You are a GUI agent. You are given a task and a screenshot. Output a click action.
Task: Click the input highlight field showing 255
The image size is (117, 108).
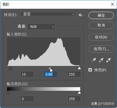(x=74, y=74)
